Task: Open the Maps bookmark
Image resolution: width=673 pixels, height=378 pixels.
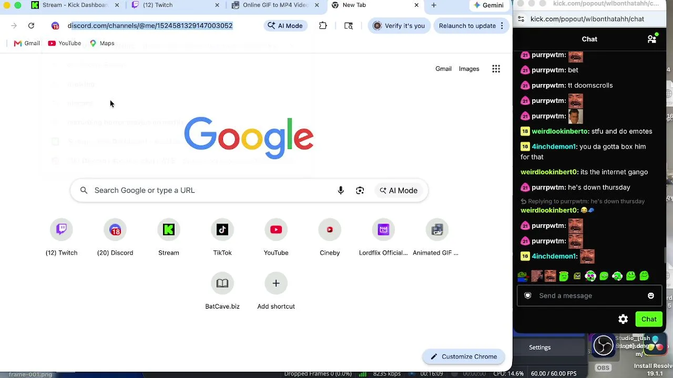Action: pyautogui.click(x=102, y=44)
